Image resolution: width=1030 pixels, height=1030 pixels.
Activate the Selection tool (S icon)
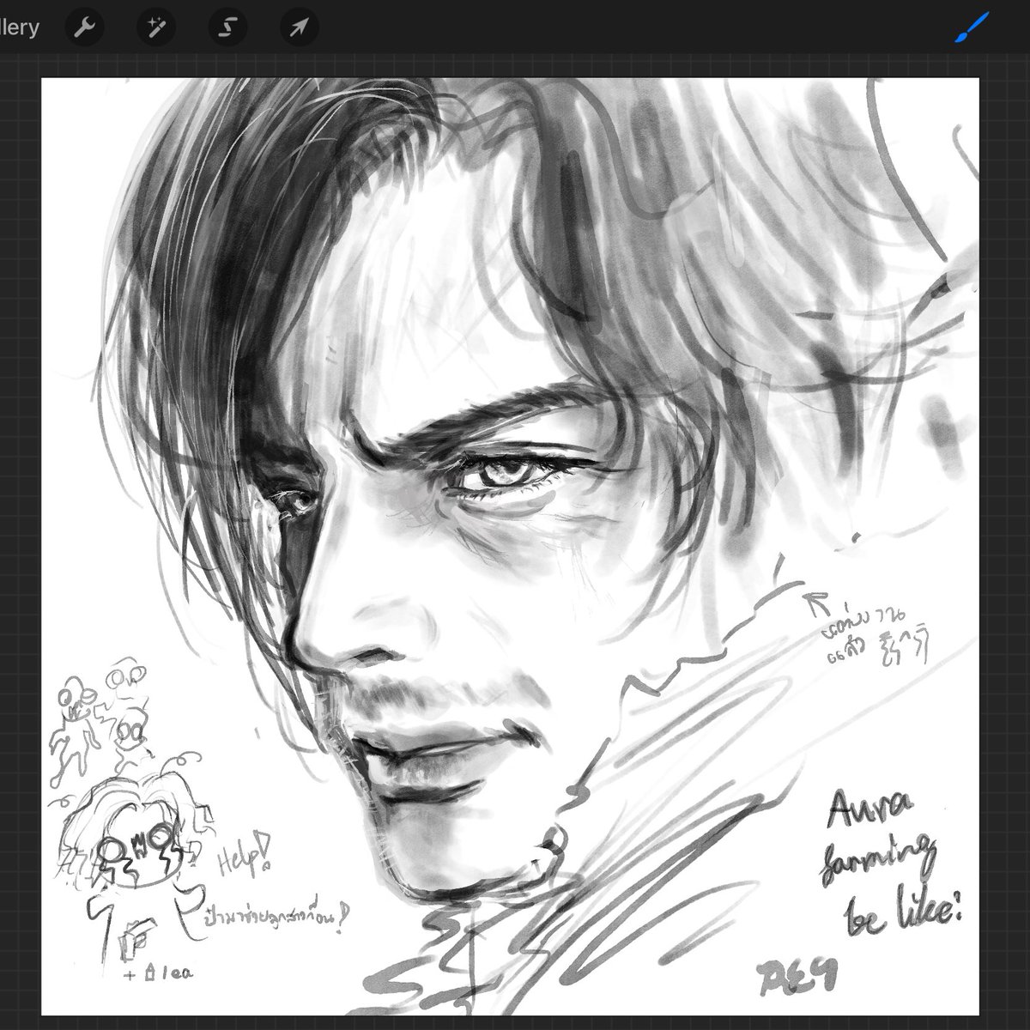point(227,28)
